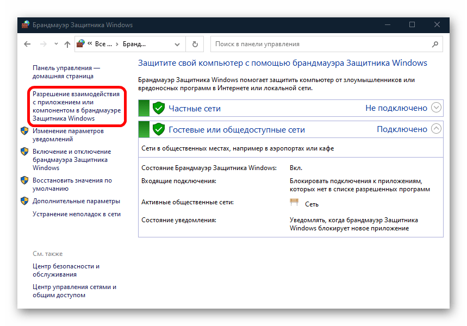Go back with the left arrow

click(27, 45)
